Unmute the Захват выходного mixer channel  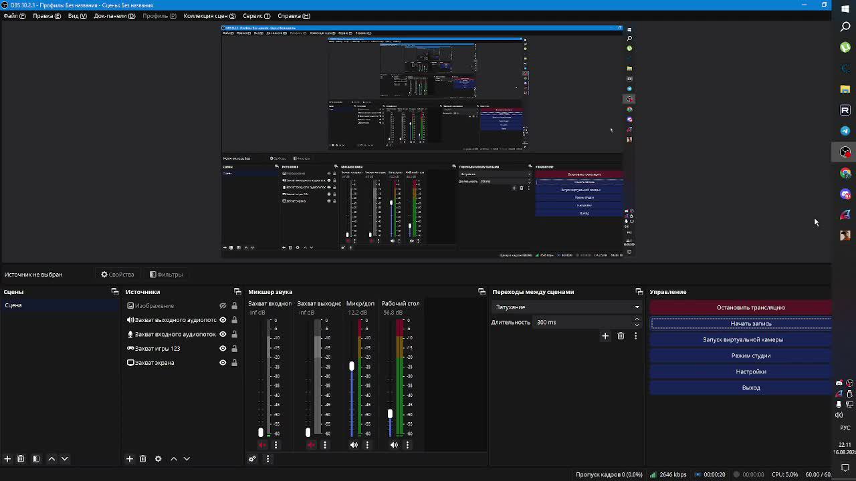311,445
